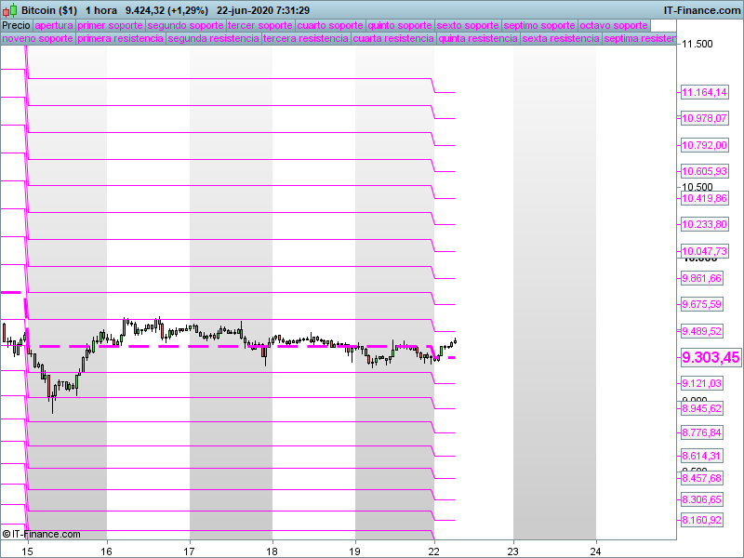
Task: Click the highlighted 9.303,45 pivot price label
Action: (x=711, y=357)
